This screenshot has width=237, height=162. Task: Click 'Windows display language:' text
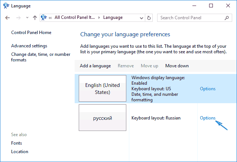coord(158,78)
